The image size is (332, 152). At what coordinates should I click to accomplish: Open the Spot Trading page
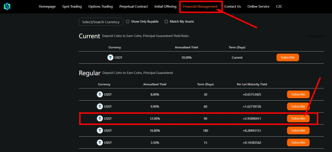coord(72,6)
